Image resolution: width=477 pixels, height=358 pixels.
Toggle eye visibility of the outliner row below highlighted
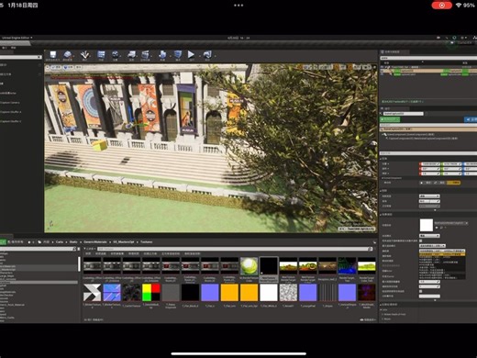(383, 74)
